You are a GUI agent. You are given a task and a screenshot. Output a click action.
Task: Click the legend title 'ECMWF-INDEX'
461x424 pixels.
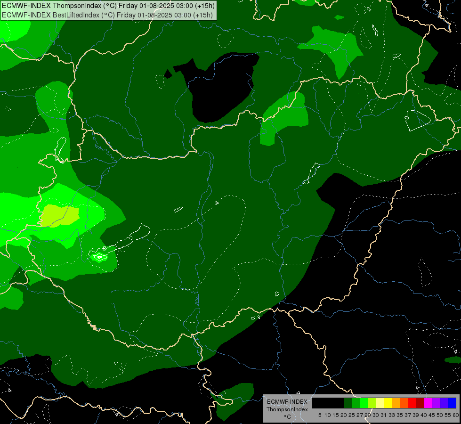[287, 402]
